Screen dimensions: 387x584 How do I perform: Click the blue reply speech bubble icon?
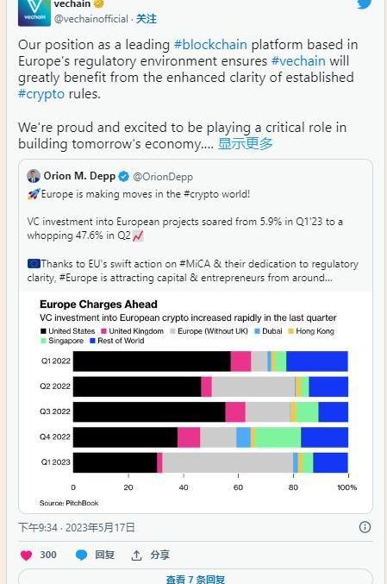pos(82,555)
